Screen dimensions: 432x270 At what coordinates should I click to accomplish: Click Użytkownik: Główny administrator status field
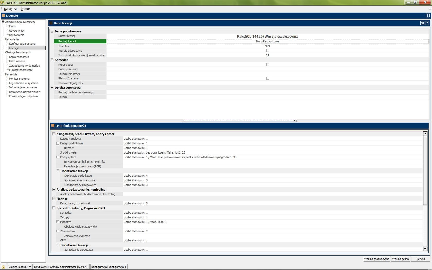coord(61,267)
